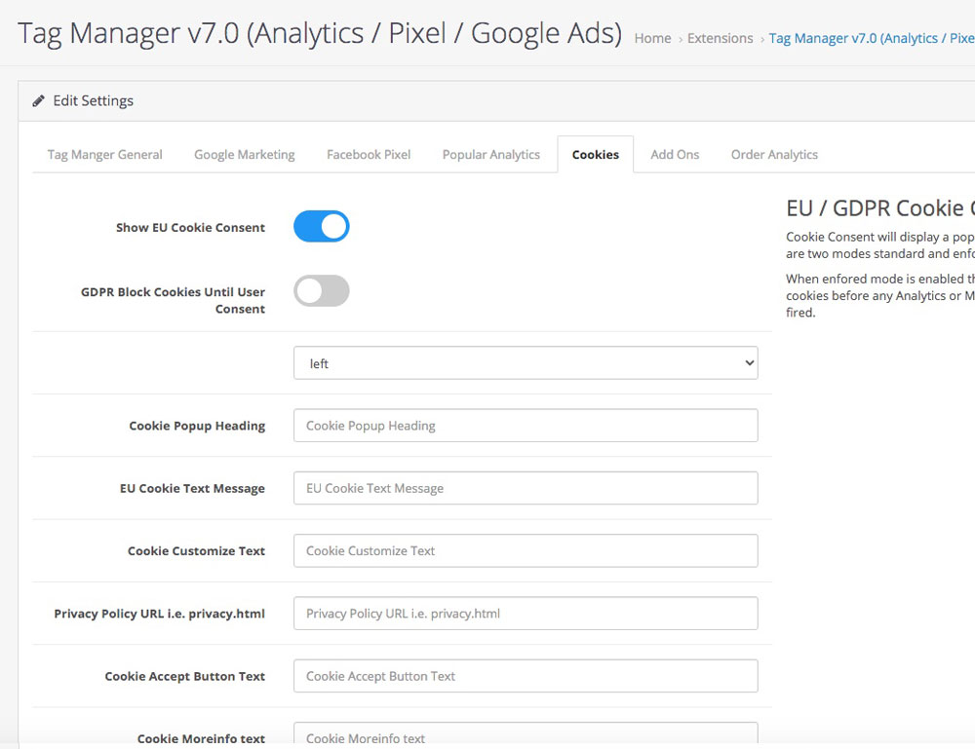Click the EU Cookie Text Message field
The width and height of the screenshot is (975, 749).
click(526, 488)
